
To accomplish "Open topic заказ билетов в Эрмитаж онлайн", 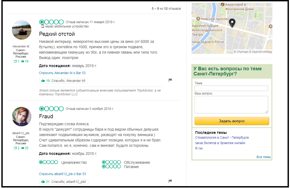I will [220, 143].
